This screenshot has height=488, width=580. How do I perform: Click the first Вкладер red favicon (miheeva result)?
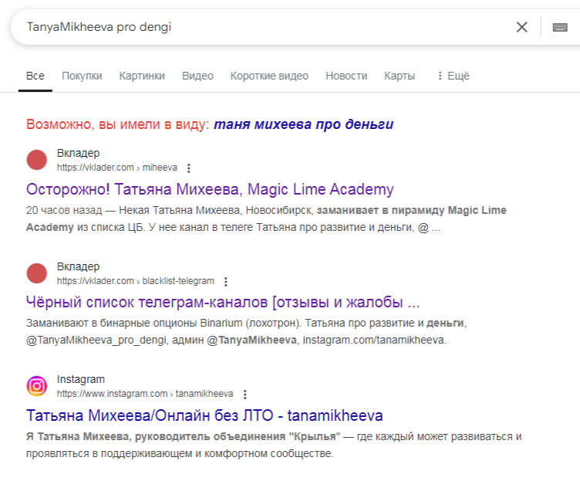[x=36, y=160]
